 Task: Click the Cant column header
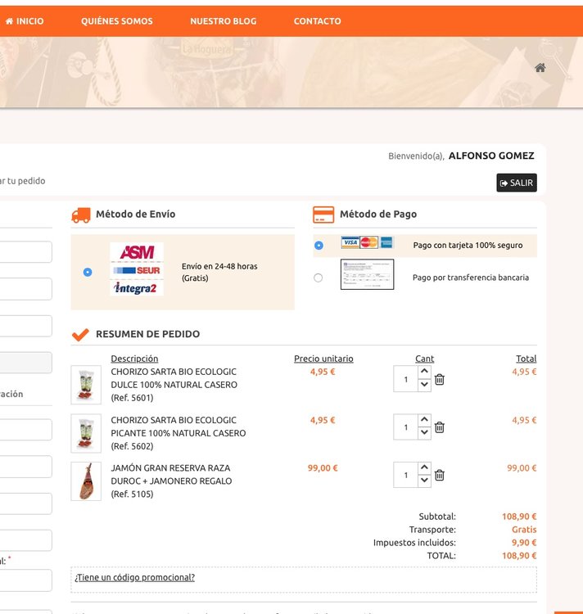(x=424, y=359)
